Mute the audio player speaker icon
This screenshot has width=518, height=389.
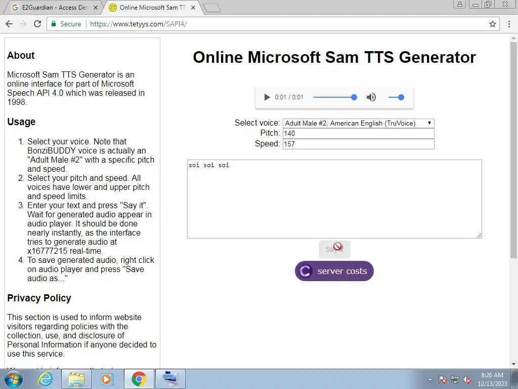pyautogui.click(x=371, y=97)
